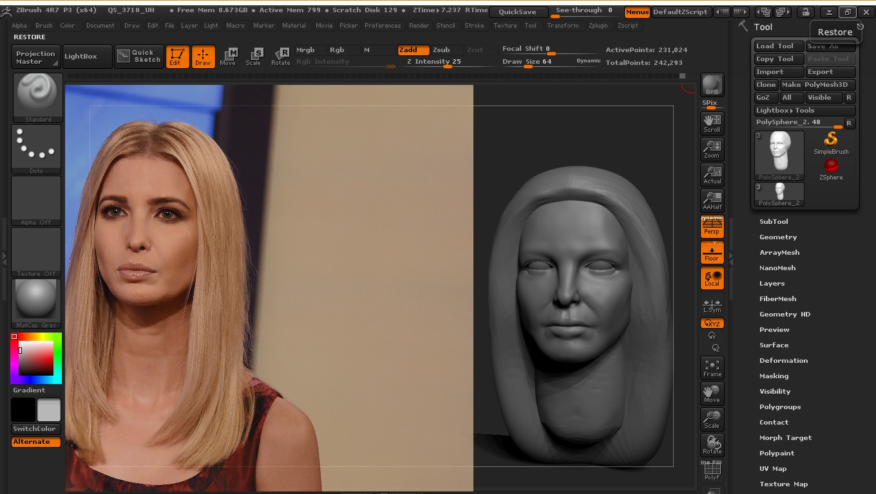This screenshot has height=494, width=876.
Task: Toggle the Floor grid button
Action: pyautogui.click(x=712, y=253)
